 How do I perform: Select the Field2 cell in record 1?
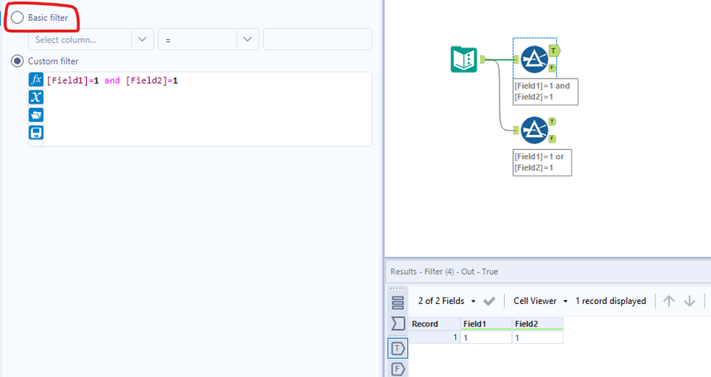[537, 337]
